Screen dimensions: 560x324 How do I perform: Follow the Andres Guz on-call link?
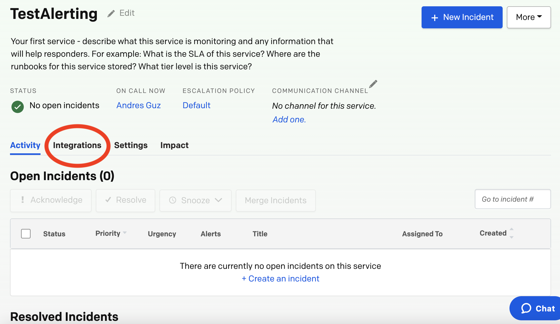point(138,105)
